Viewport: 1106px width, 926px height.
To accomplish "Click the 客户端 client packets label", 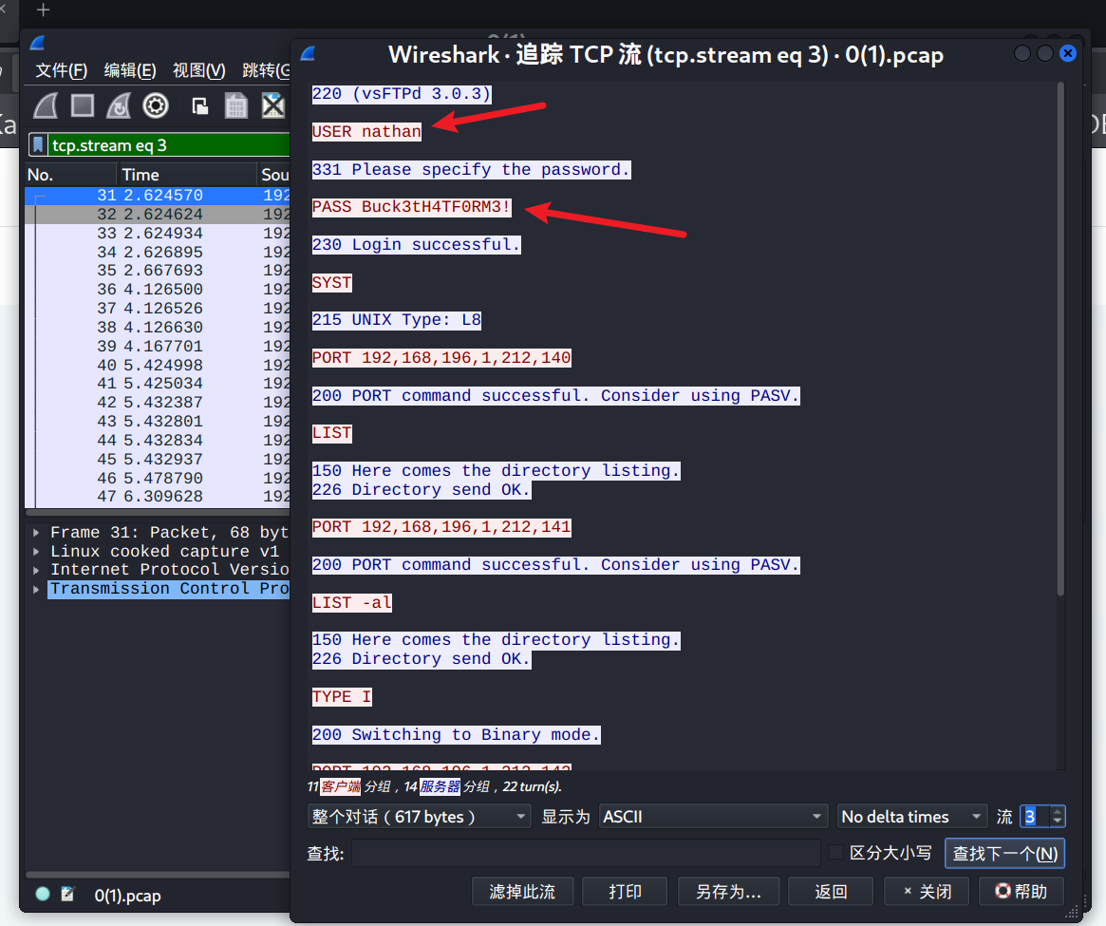I will coord(341,786).
